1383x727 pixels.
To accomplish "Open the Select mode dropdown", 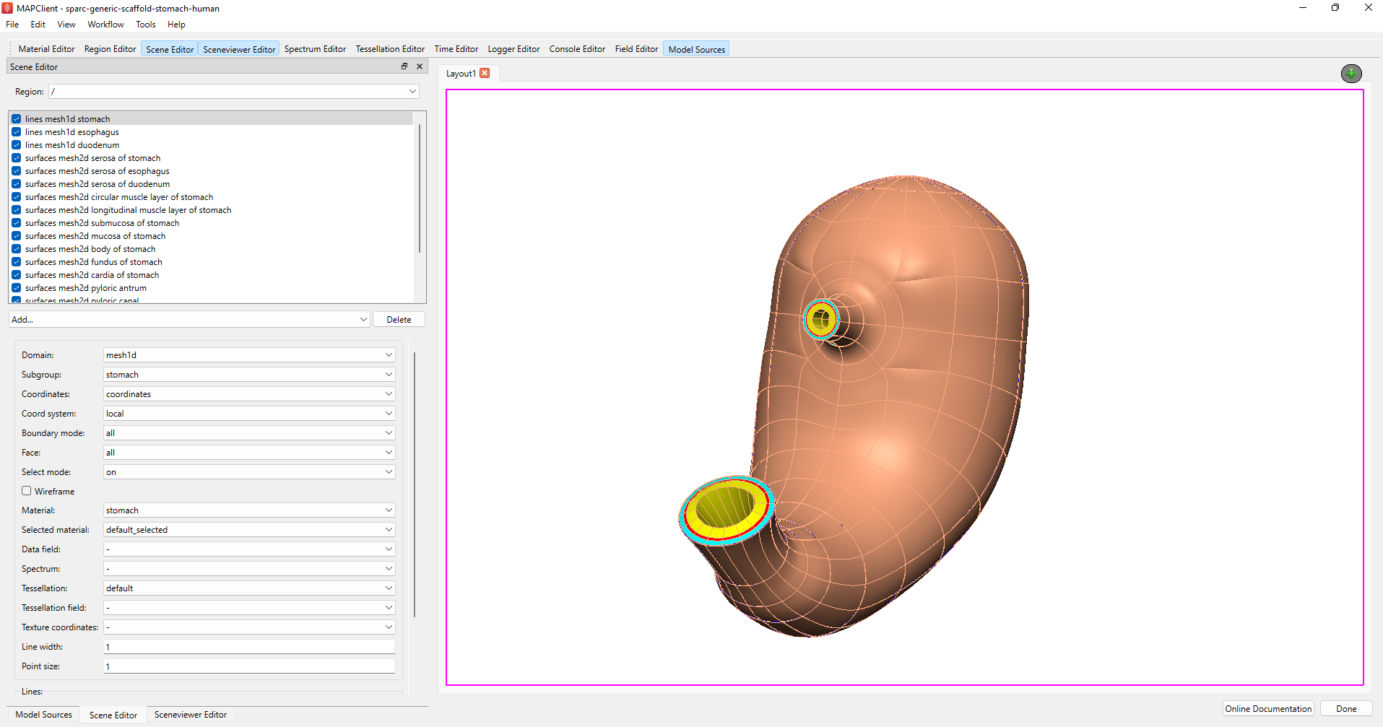I will 249,472.
